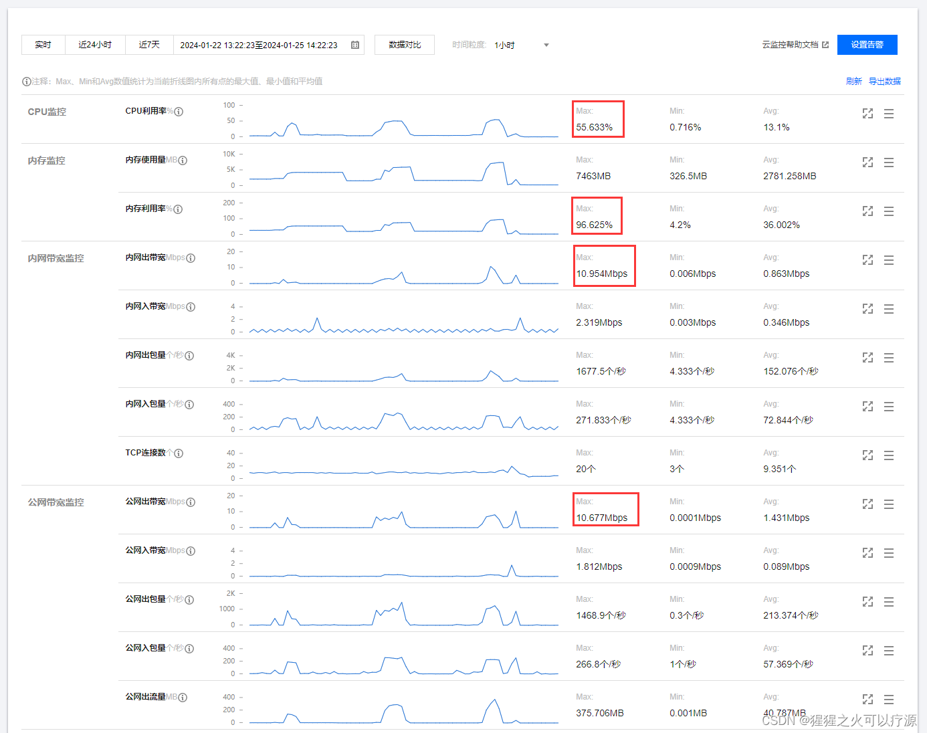Screen dimensions: 927x733
Task: Expand the 内网出包量 chart to fullscreen
Action: (867, 358)
